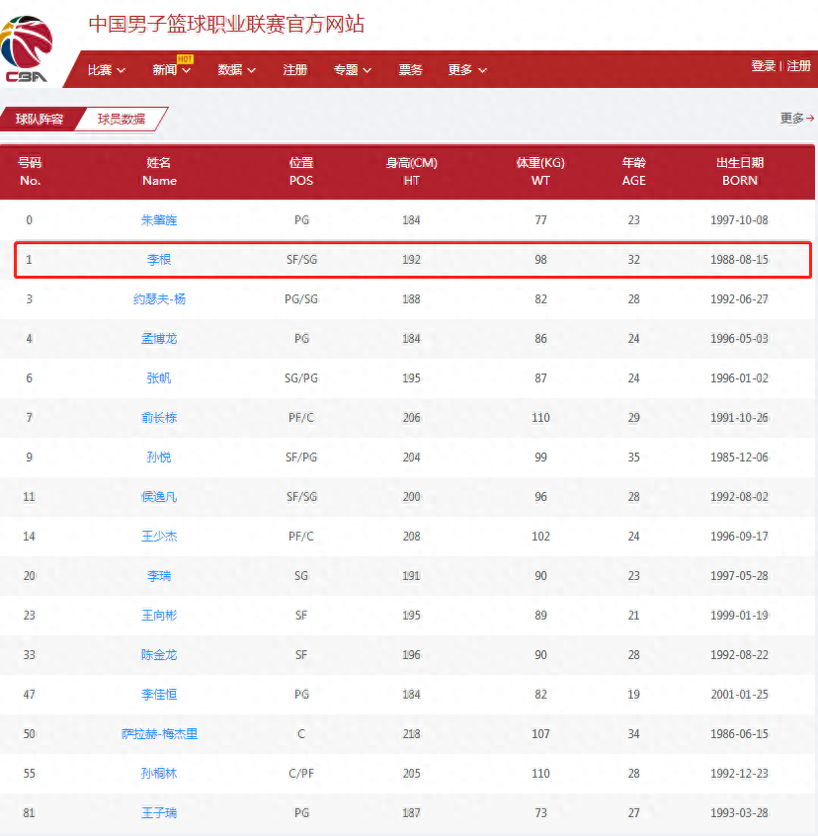
Task: Go to the 票务 ticketing page
Action: [x=410, y=70]
